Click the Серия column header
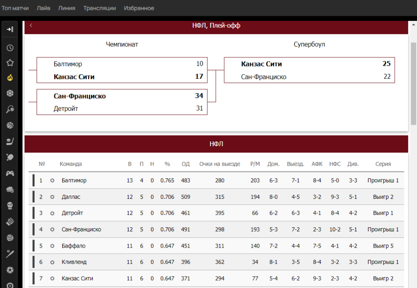 [x=383, y=164]
